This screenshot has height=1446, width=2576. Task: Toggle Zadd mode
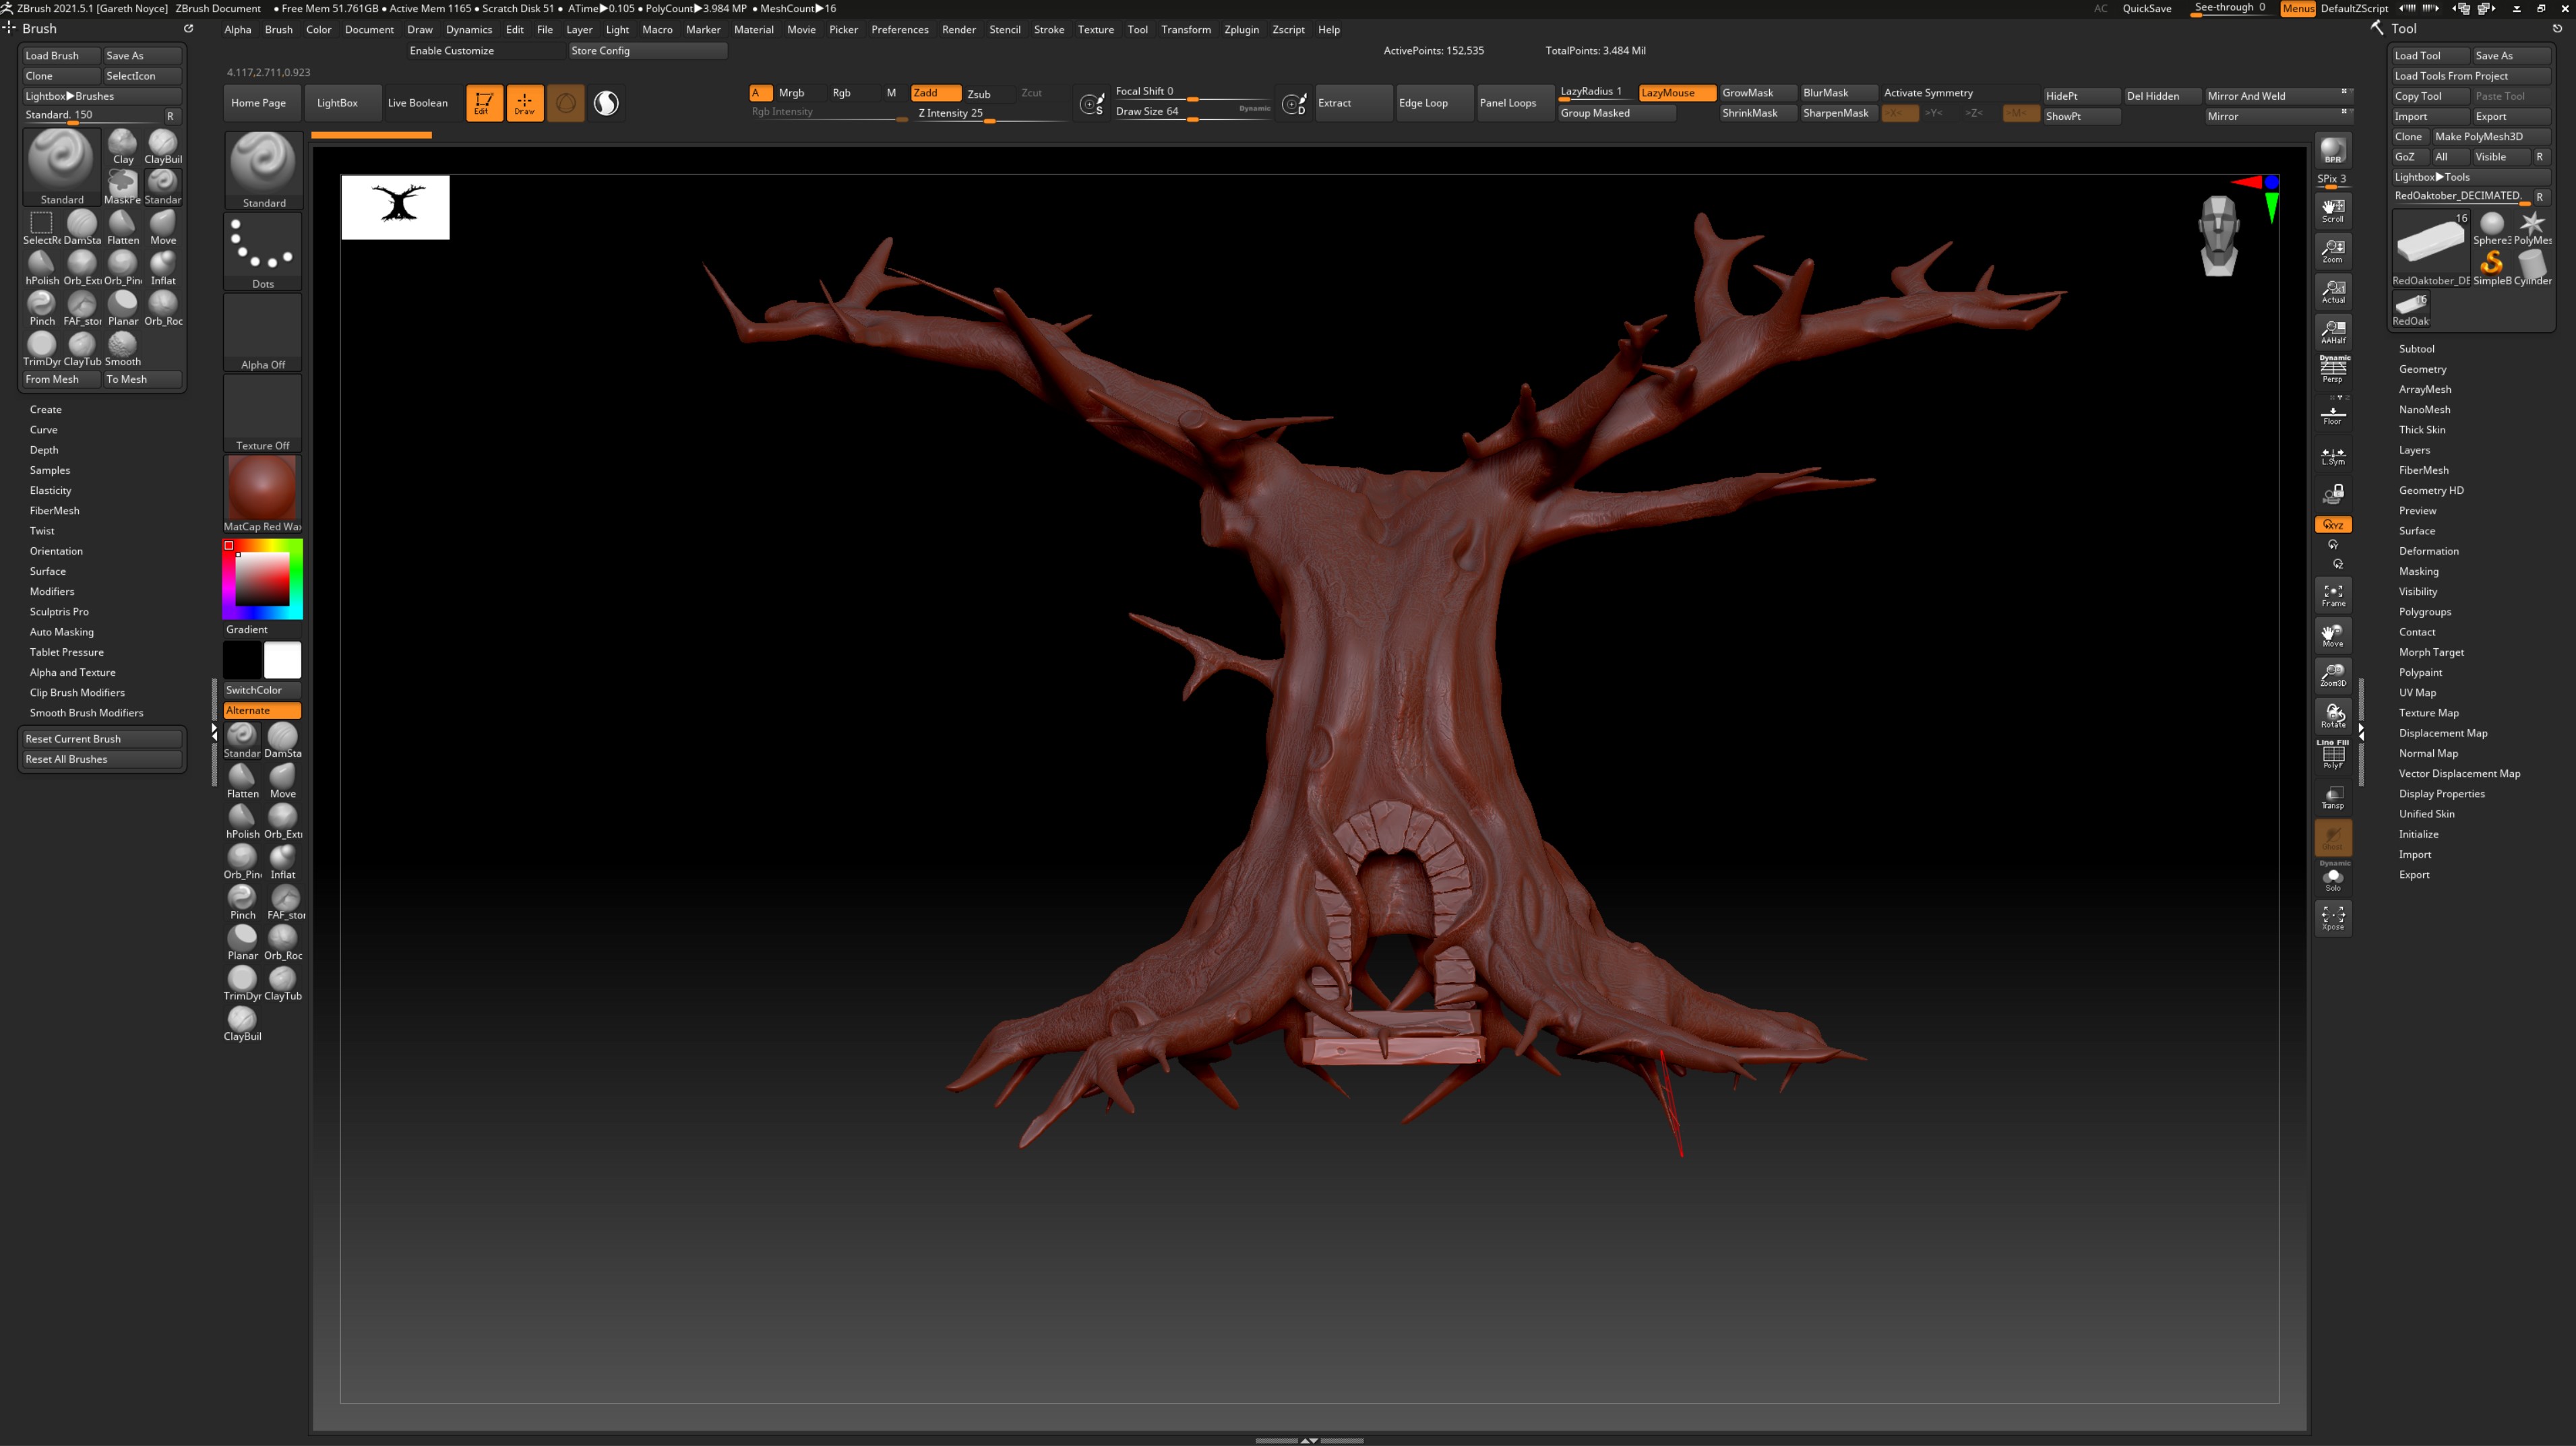click(935, 93)
